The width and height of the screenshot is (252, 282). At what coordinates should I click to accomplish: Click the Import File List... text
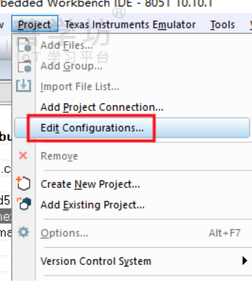pos(80,86)
